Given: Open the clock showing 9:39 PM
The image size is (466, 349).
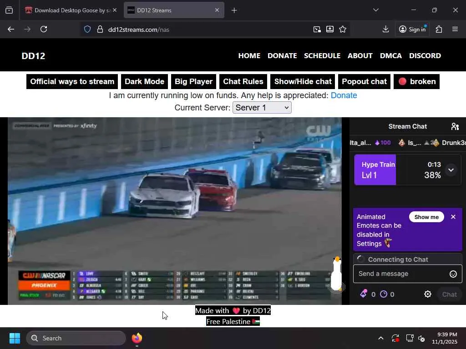Looking at the screenshot, I should 445,338.
